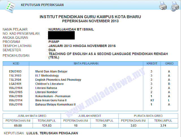Click English Phonetics And Phonology entry
The image size is (181, 137).
click(x=58, y=80)
